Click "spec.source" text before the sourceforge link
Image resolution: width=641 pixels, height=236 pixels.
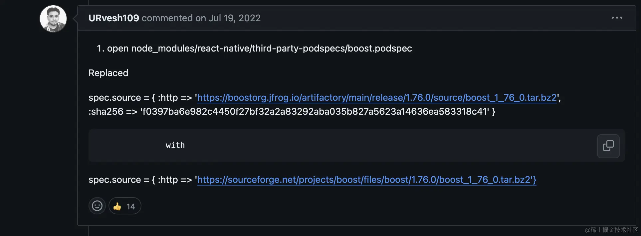114,180
